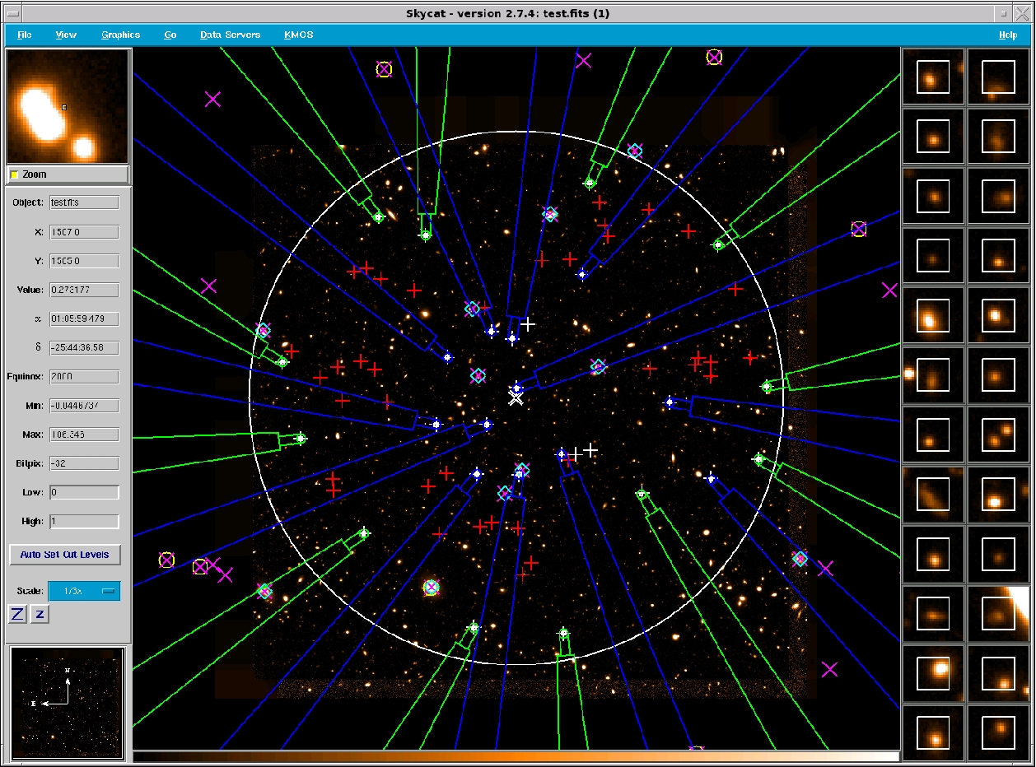Focus the High cut level field
This screenshot has height=767, width=1036.
tap(84, 521)
